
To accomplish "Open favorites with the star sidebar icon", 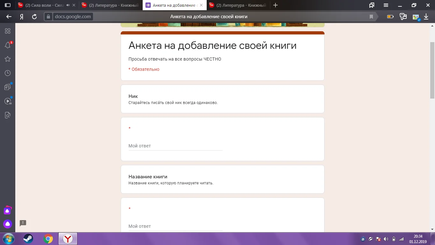I will pyautogui.click(x=8, y=59).
